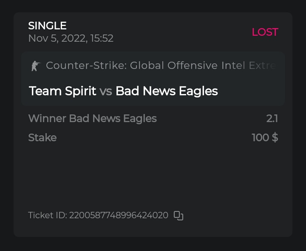Click the Counter-Strike soldier game icon
Viewport: 306px width, 251px height.
coord(35,66)
